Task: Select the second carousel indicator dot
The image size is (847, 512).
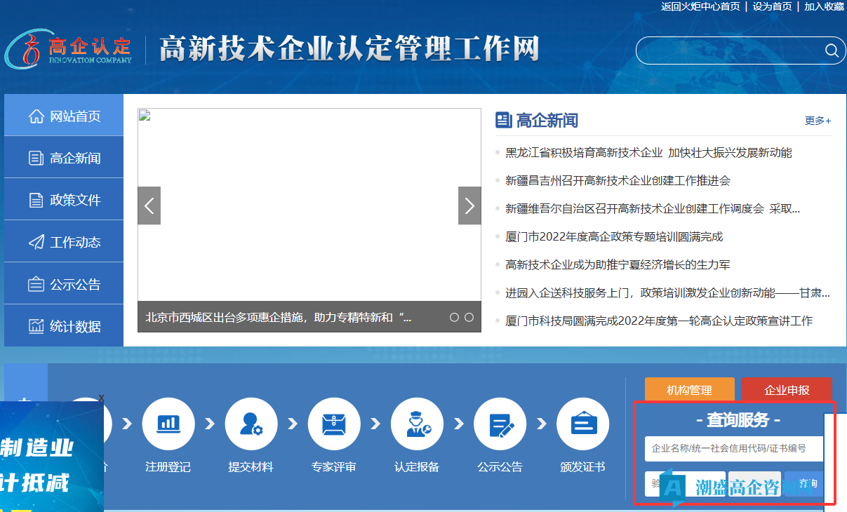Action: point(469,318)
